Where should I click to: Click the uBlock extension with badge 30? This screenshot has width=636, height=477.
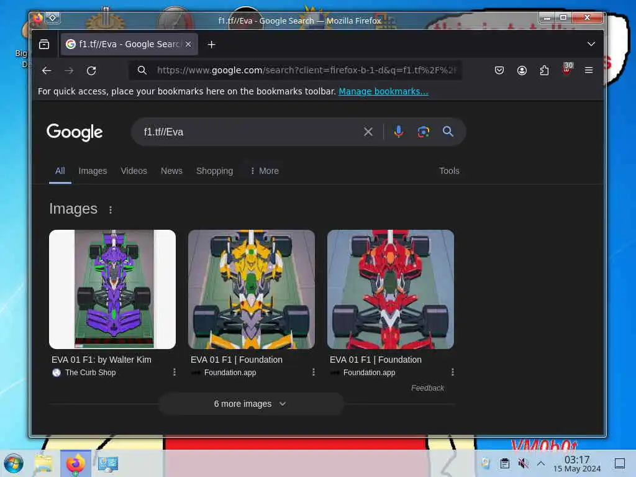click(566, 70)
